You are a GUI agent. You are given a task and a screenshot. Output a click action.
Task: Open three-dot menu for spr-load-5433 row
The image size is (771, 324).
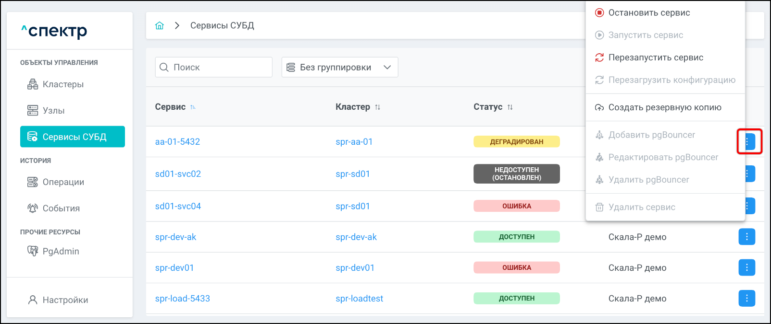(x=746, y=298)
